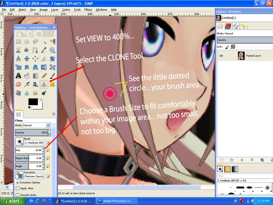Open the Filters menu
Viewport: 273px width, 205px height.
pos(88,10)
